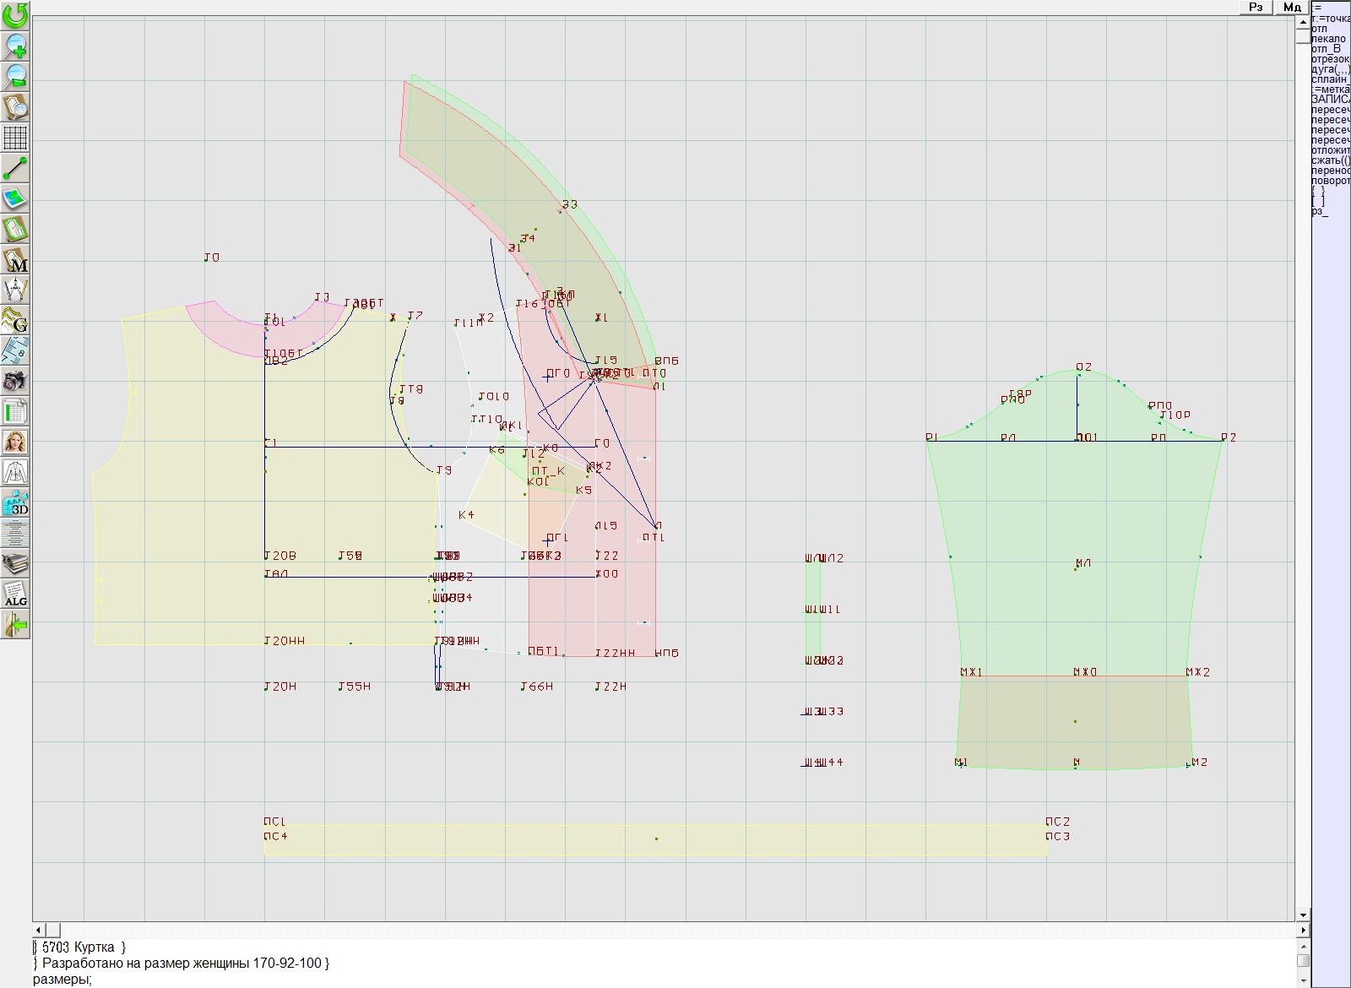Zoom in with the magnifier plus icon
1351x988 pixels.
coord(15,46)
